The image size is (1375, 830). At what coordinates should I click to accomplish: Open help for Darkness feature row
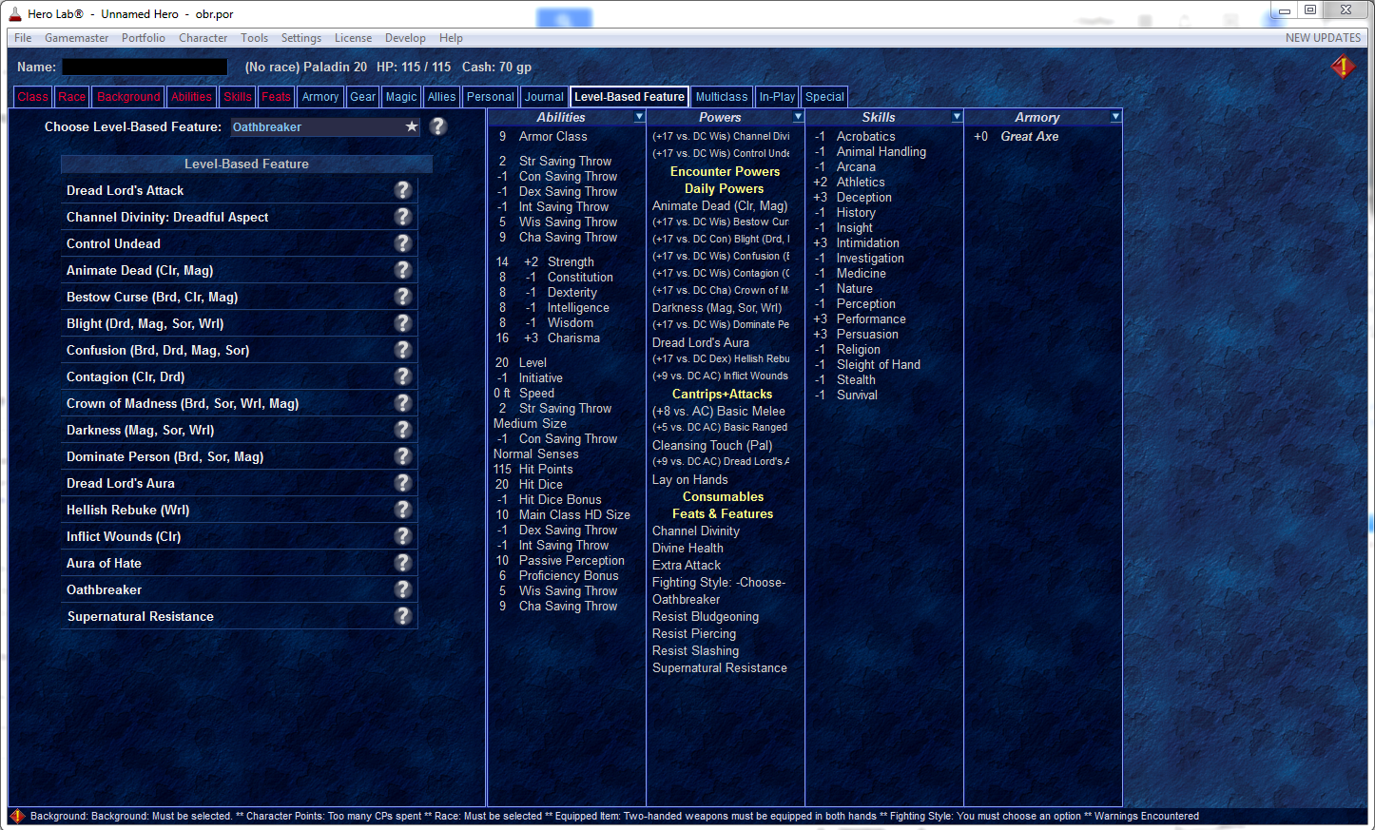(x=403, y=430)
